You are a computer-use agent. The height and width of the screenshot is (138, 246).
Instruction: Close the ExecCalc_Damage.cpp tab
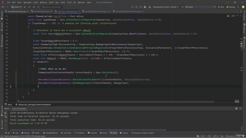(x=79, y=11)
